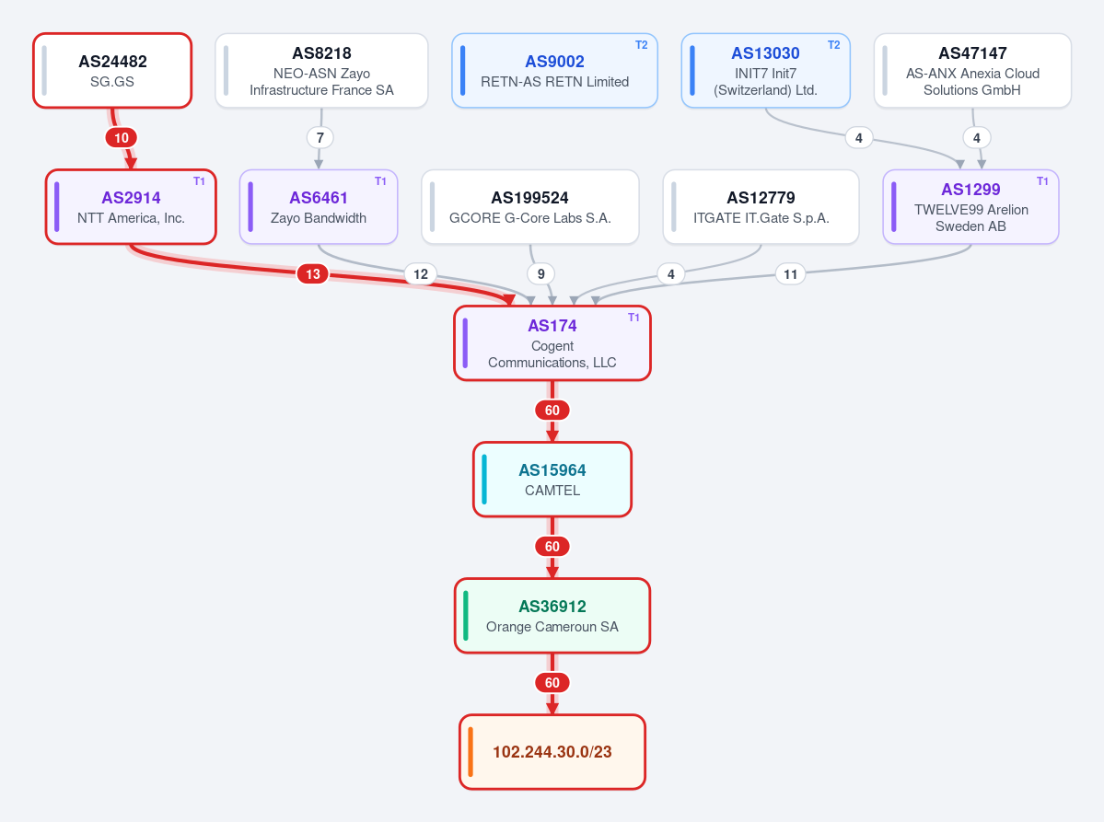Click the AS8218 NEO-ASN Zayo node

(321, 70)
